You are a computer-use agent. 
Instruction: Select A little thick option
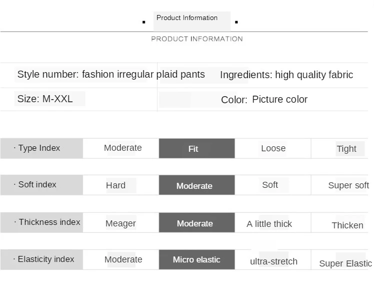click(x=269, y=224)
